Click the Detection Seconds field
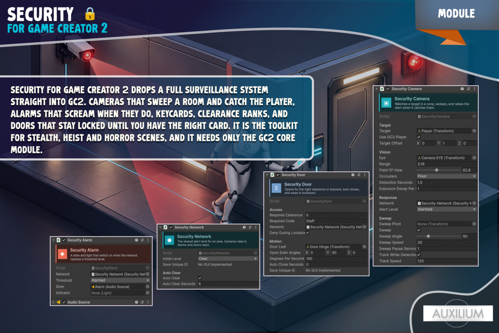This screenshot has height=333, width=499. pos(447,183)
